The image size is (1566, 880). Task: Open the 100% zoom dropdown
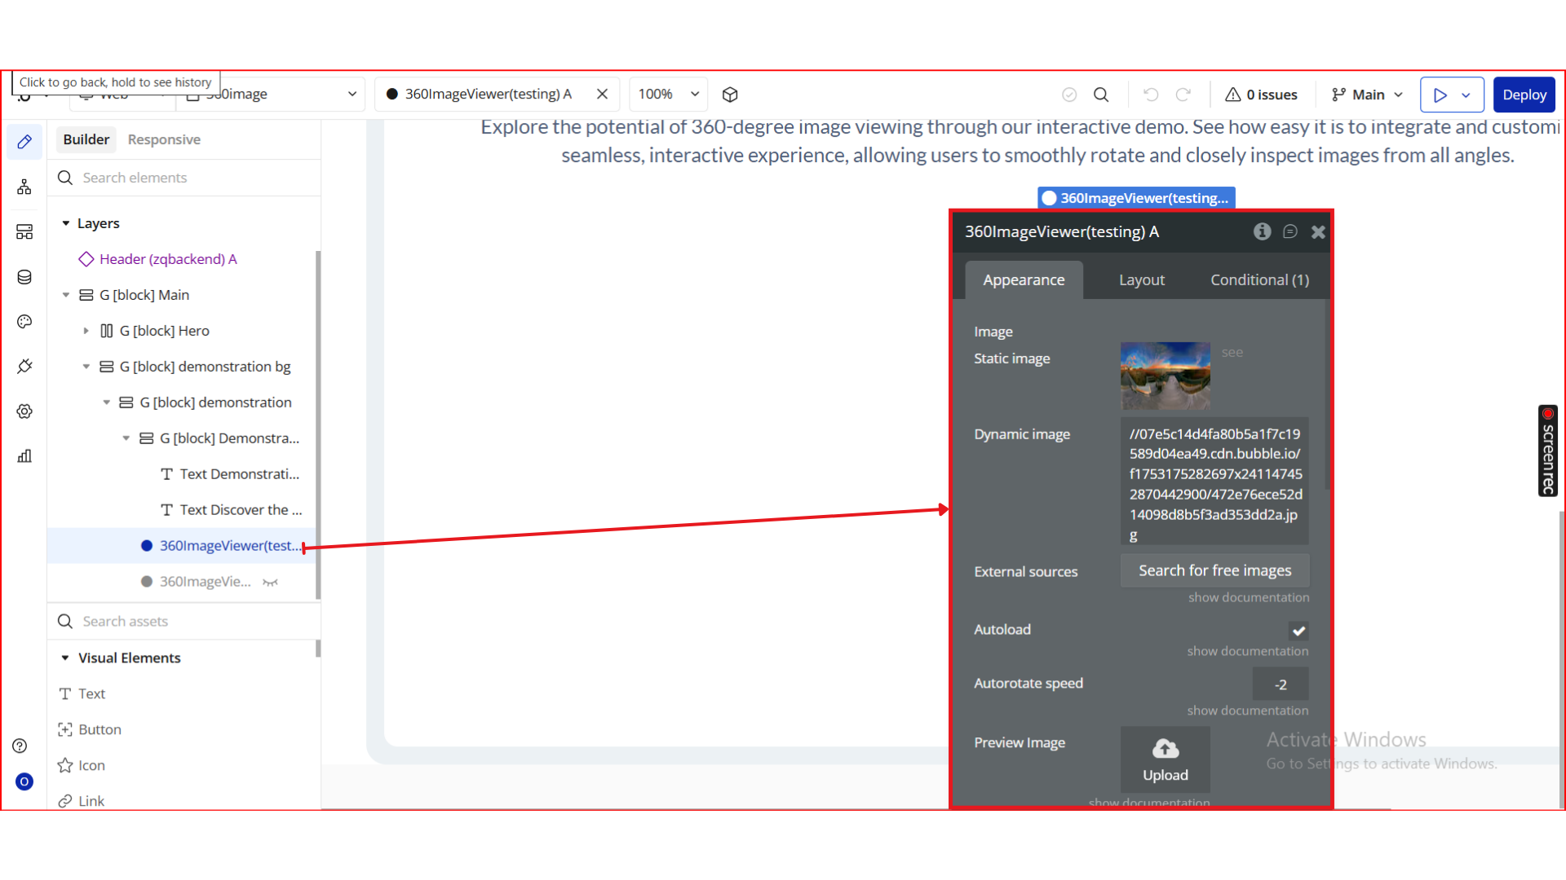coord(668,95)
